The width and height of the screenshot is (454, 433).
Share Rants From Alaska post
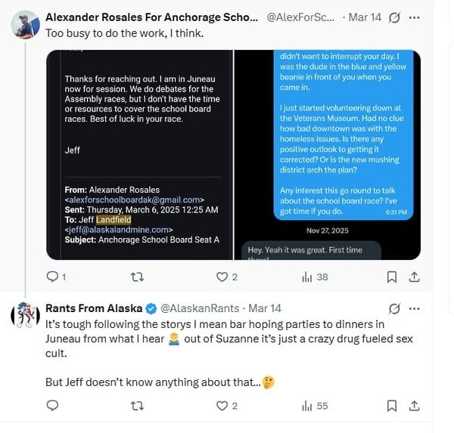click(x=415, y=406)
